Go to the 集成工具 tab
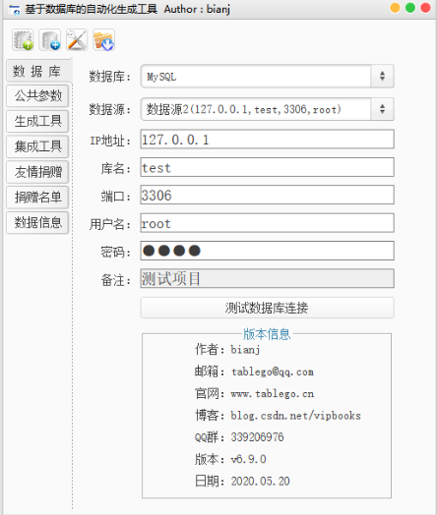The width and height of the screenshot is (437, 515). [37, 146]
